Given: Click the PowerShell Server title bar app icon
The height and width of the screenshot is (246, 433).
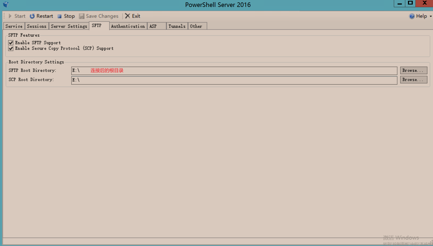Looking at the screenshot, I should [6, 5].
